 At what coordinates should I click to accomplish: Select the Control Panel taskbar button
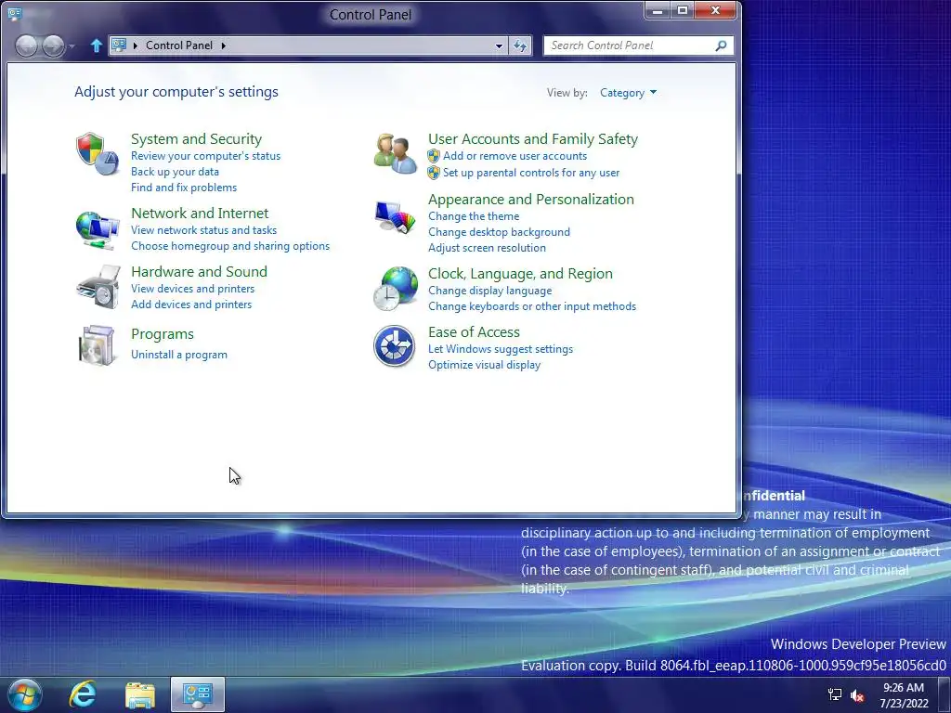[198, 694]
